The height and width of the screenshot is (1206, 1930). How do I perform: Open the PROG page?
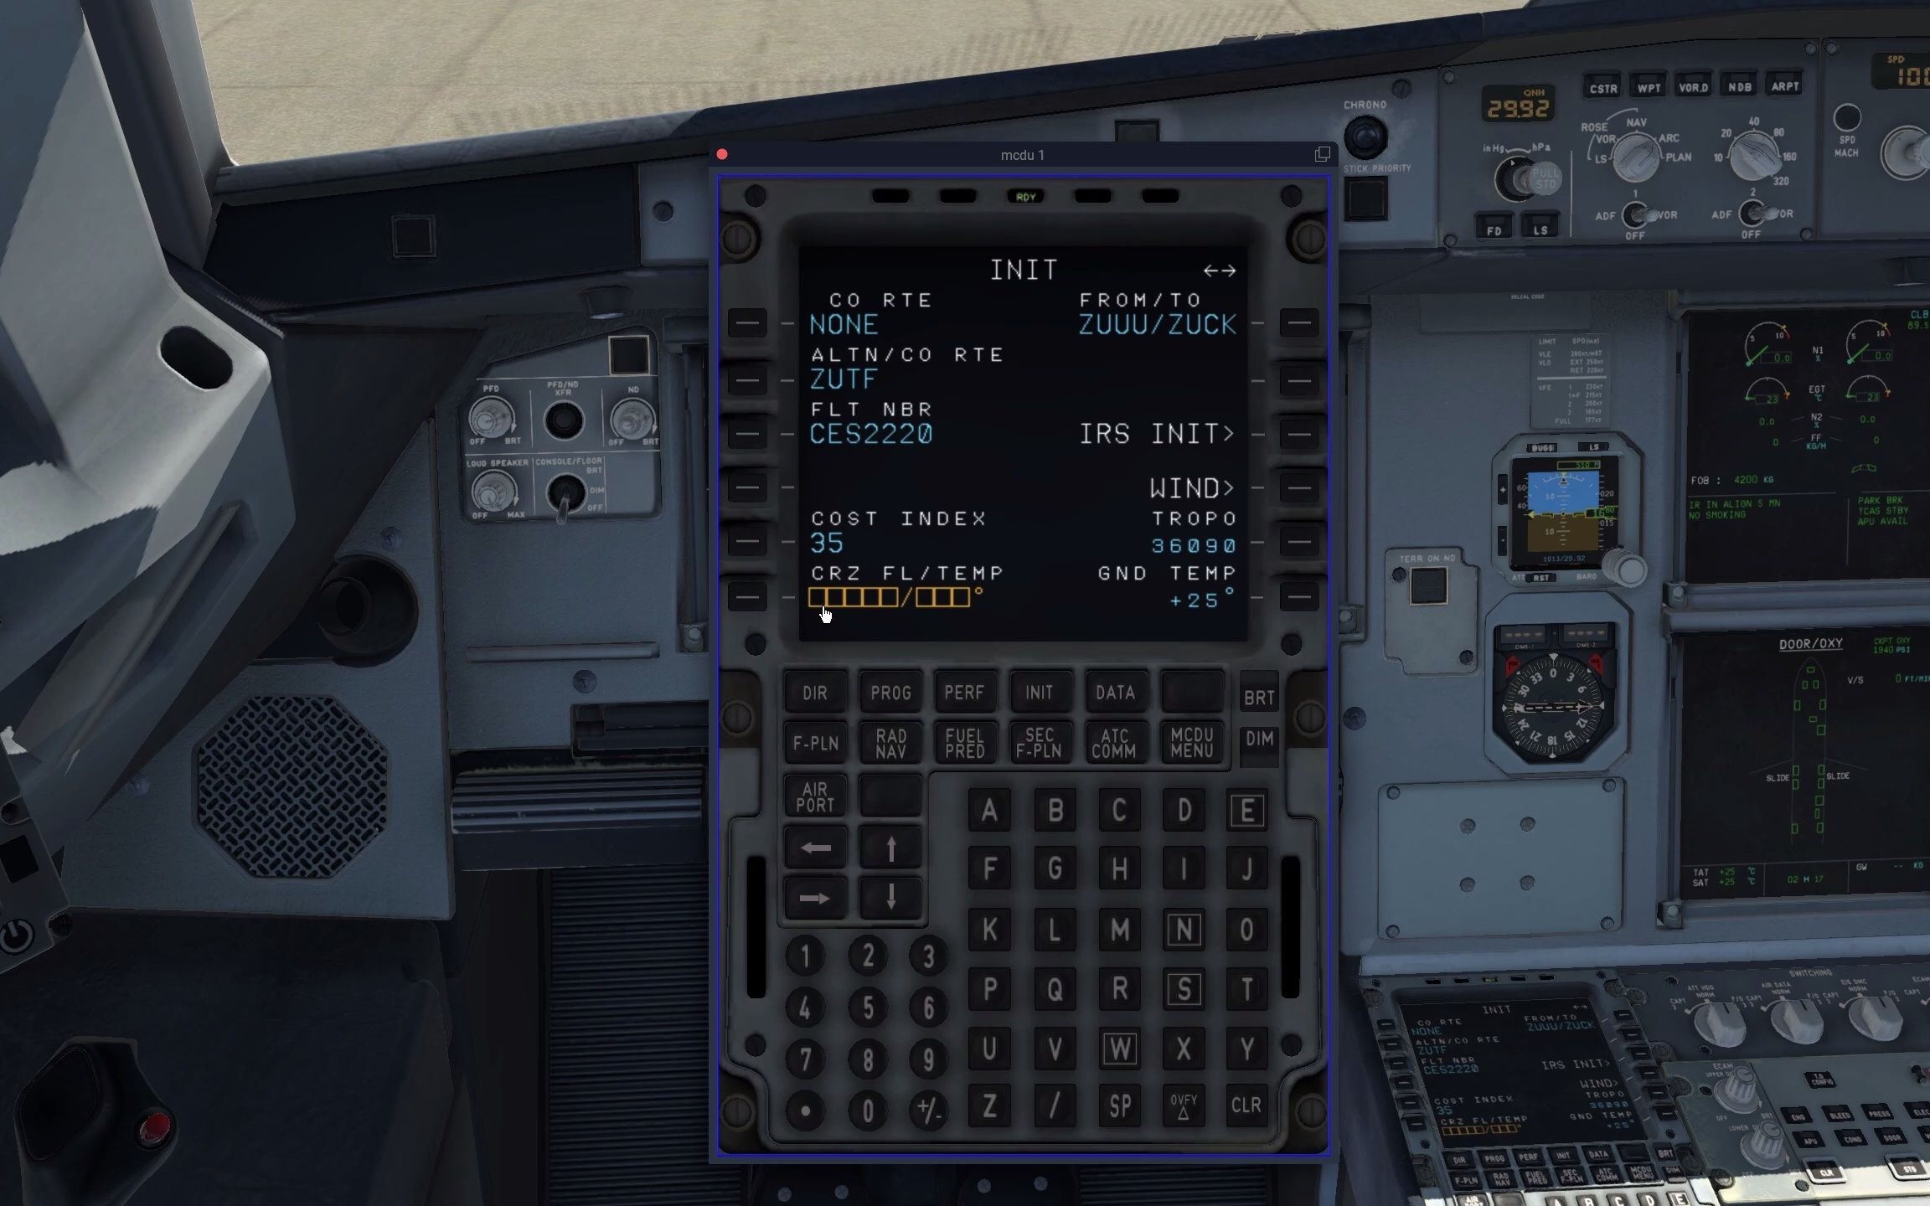coord(890,692)
